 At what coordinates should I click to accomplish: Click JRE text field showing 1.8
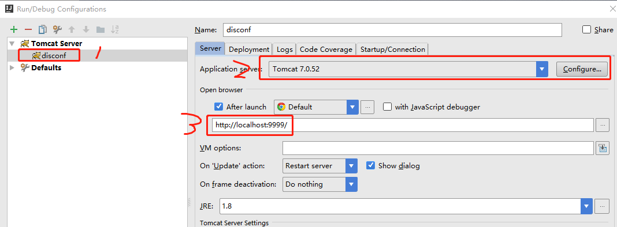pos(400,206)
